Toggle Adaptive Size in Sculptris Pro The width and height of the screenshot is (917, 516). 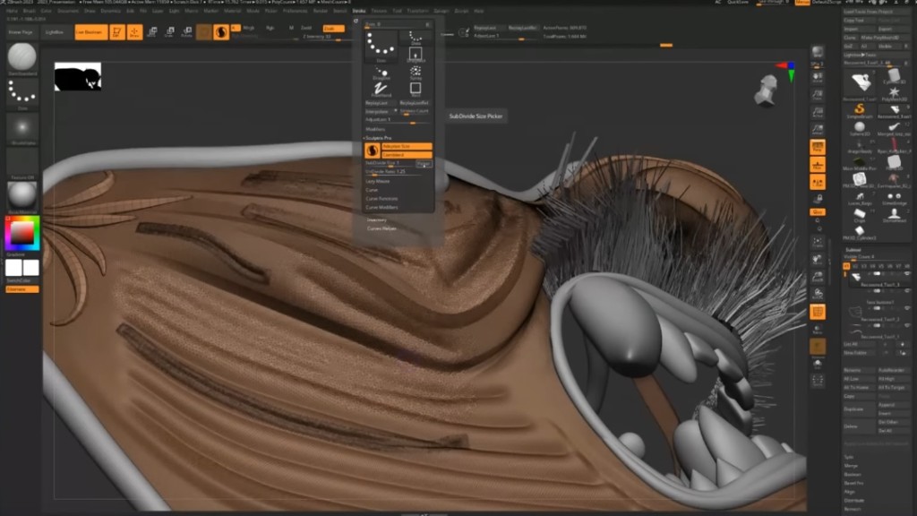(407, 146)
